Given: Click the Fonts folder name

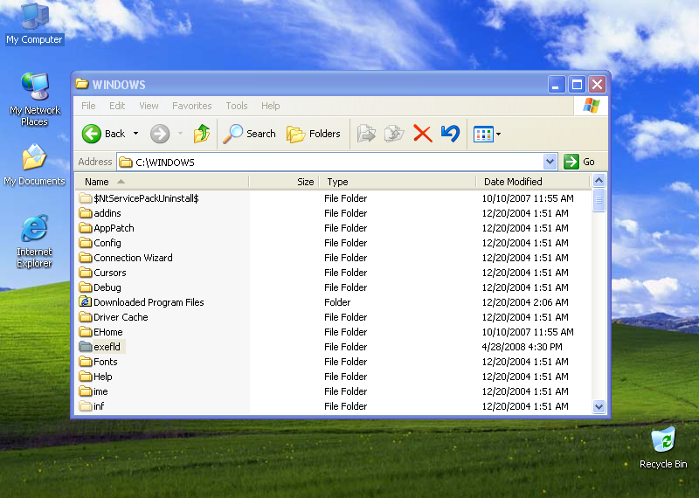Looking at the screenshot, I should pyautogui.click(x=106, y=361).
